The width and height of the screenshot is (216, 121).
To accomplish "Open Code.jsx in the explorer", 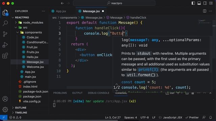I will click(33, 37).
